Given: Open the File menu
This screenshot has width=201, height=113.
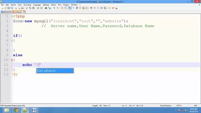Looking at the screenshot, I should click(2, 5).
